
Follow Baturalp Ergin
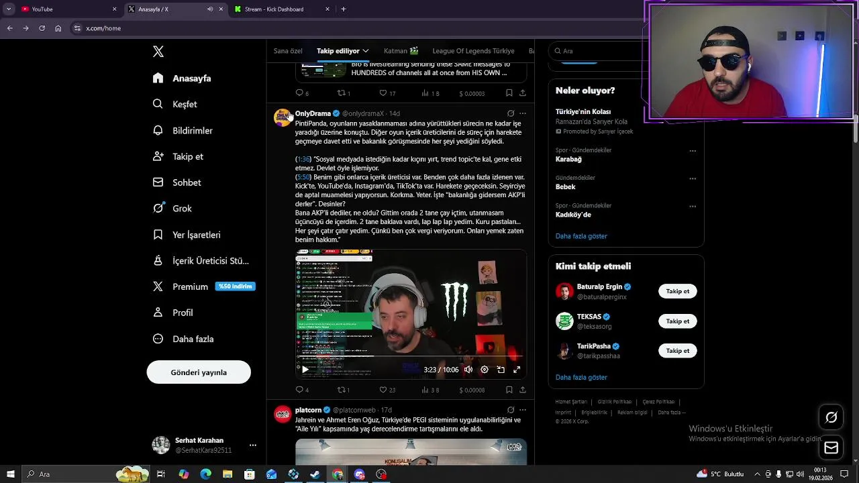click(678, 291)
